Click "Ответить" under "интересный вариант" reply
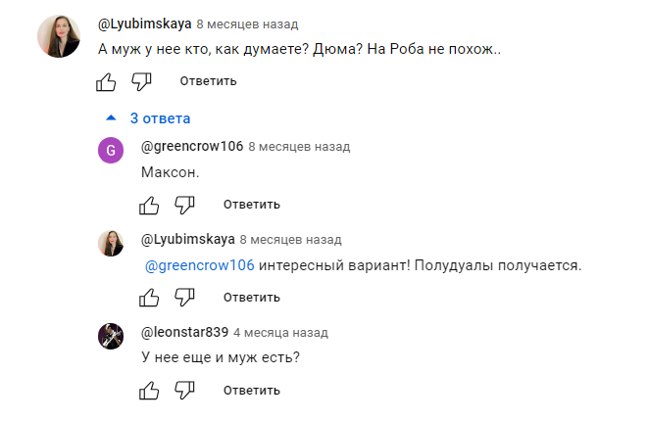The image size is (648, 421). (x=251, y=298)
